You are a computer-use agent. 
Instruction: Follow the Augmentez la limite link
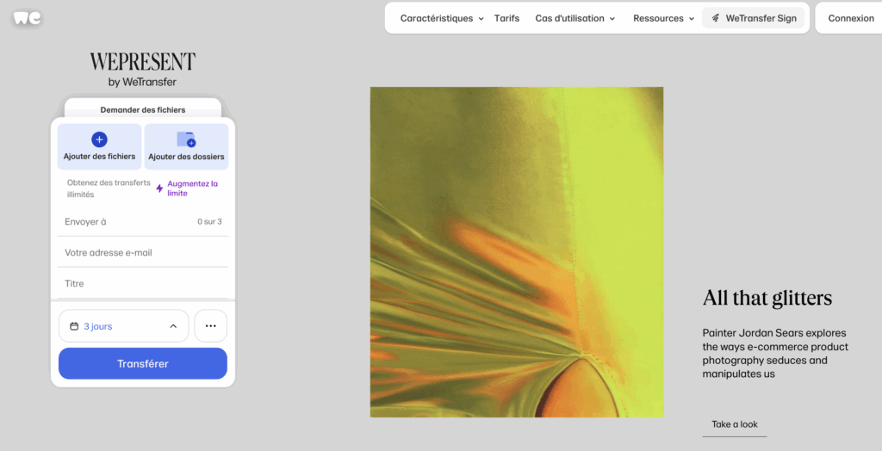coord(192,188)
